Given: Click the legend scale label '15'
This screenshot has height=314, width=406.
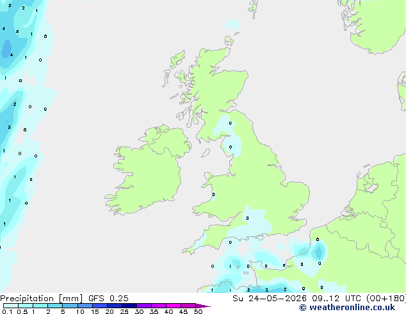Looking at the screenshot, I should click(x=95, y=311).
